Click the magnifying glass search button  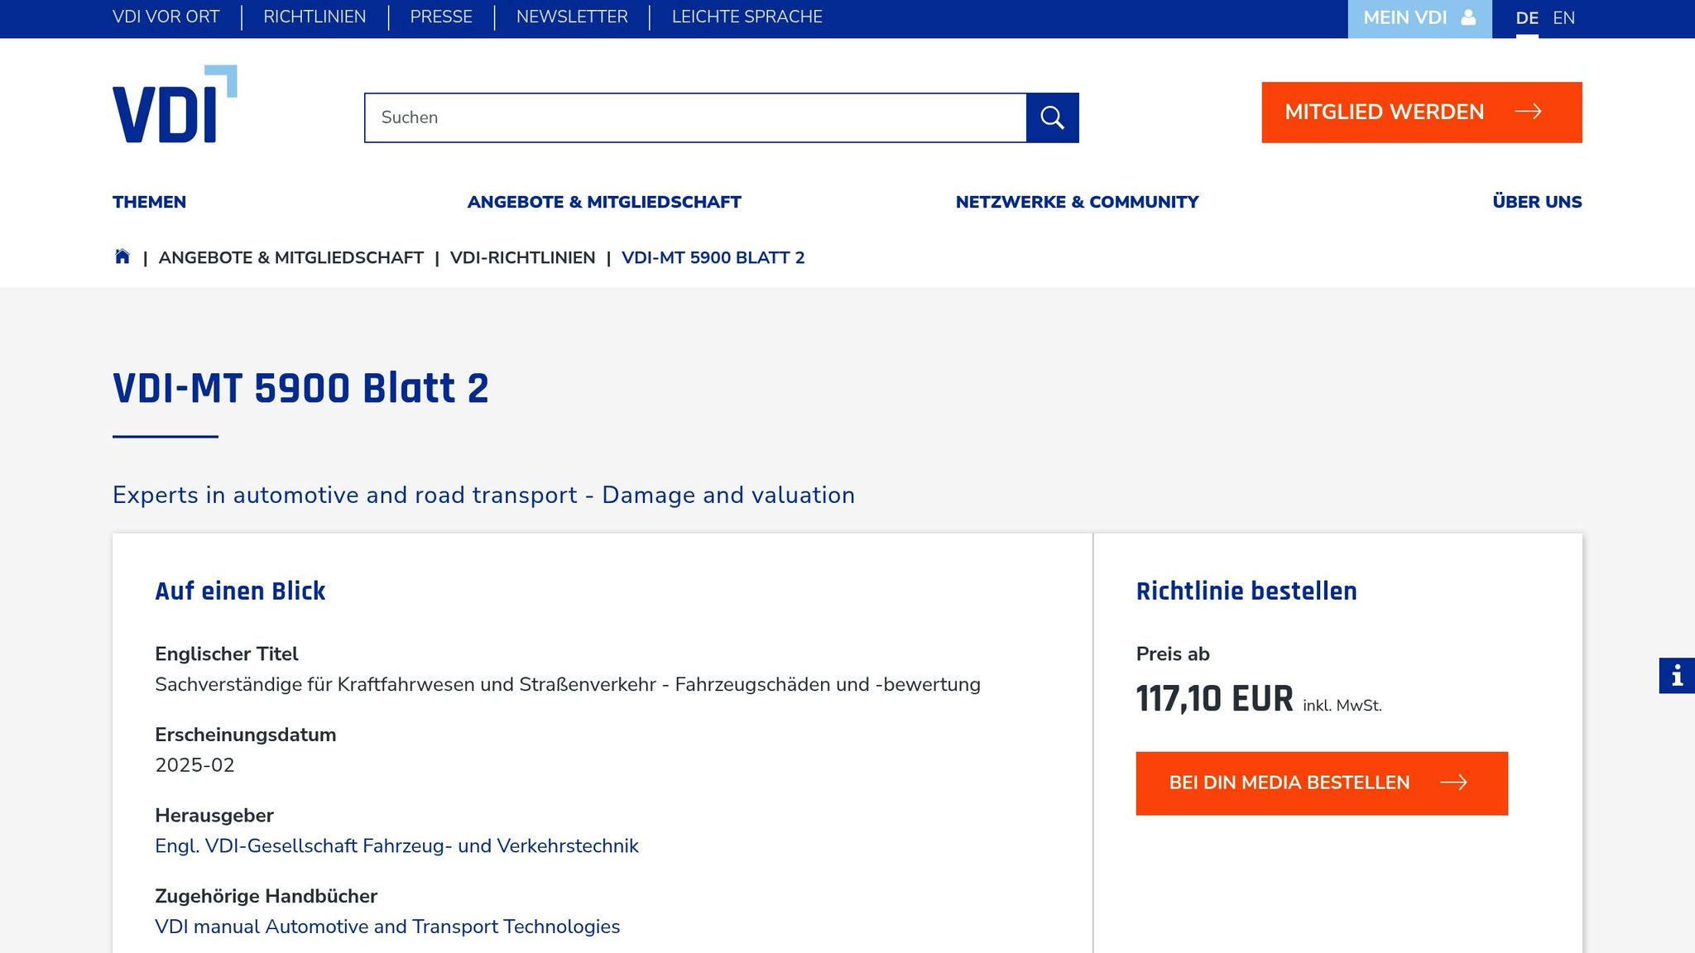(x=1052, y=117)
